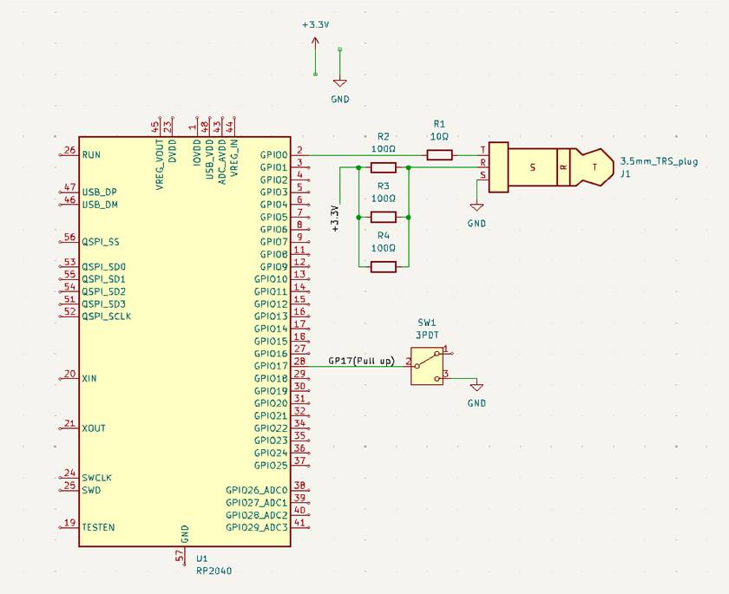Select the R3 resistor symbol
729x594 pixels.
(x=383, y=217)
